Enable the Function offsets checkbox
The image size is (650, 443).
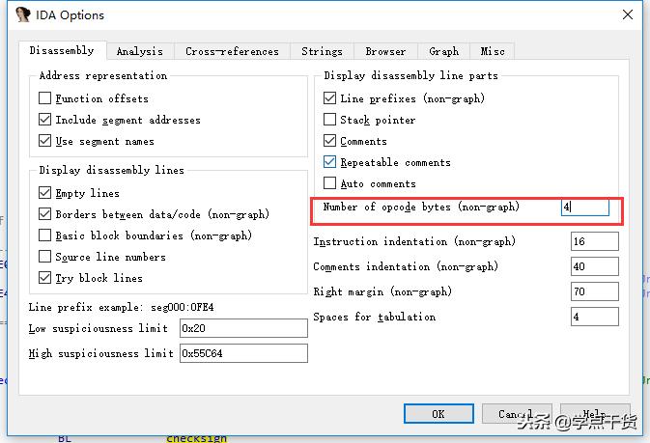pyautogui.click(x=44, y=98)
